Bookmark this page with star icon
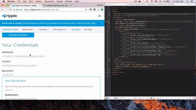The height and width of the screenshot is (110, 196). click(x=86, y=9)
